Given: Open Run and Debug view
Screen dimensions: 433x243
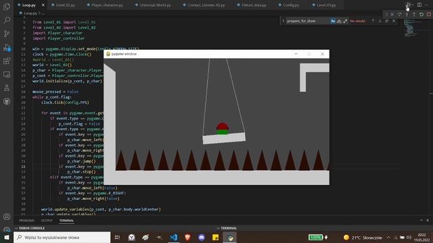Looking at the screenshot, I should pos(7,47).
